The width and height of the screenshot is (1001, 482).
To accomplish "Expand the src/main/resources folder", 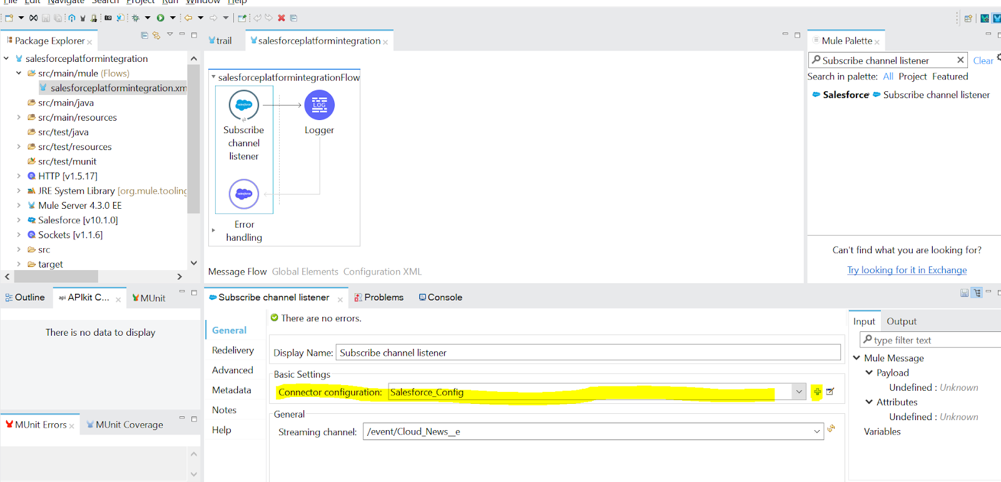I will coord(19,117).
